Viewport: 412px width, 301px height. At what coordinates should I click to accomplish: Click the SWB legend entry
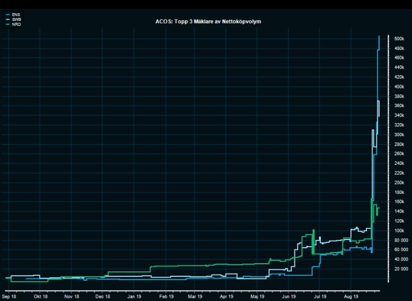click(x=14, y=19)
